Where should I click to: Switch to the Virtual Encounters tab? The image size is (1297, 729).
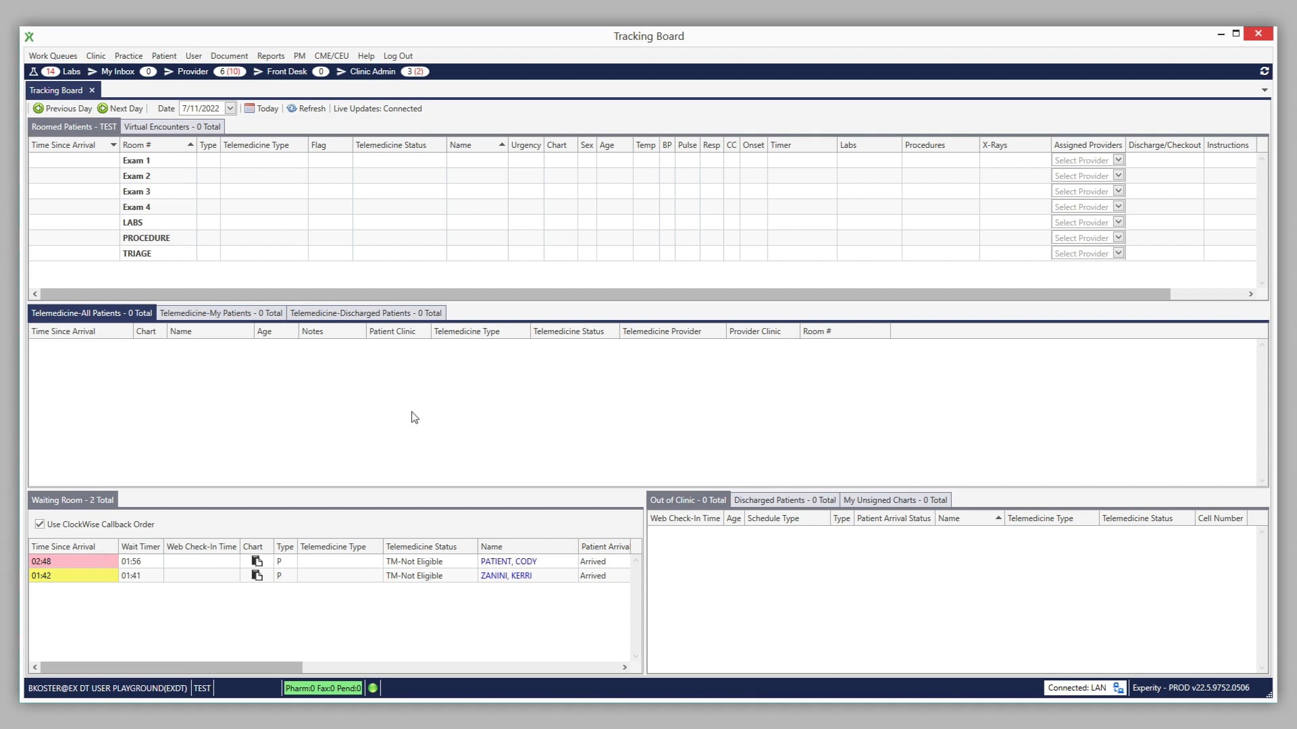[x=172, y=126]
